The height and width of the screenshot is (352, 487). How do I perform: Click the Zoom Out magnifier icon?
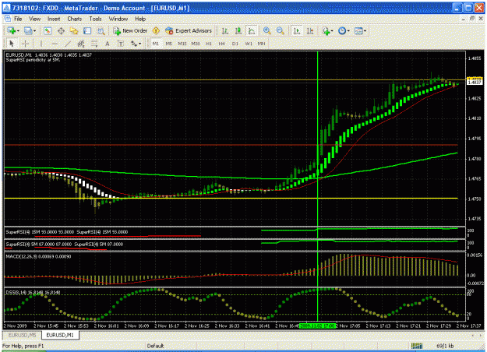280,30
